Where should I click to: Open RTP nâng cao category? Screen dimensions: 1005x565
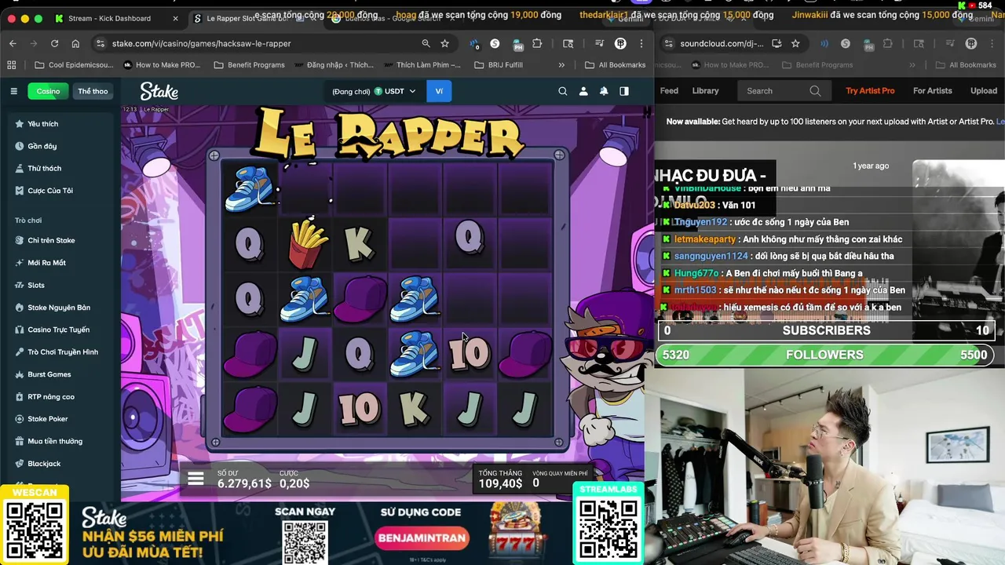pyautogui.click(x=45, y=397)
